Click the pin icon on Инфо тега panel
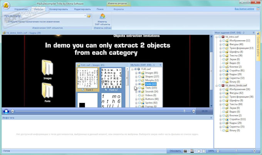 pos(211,118)
